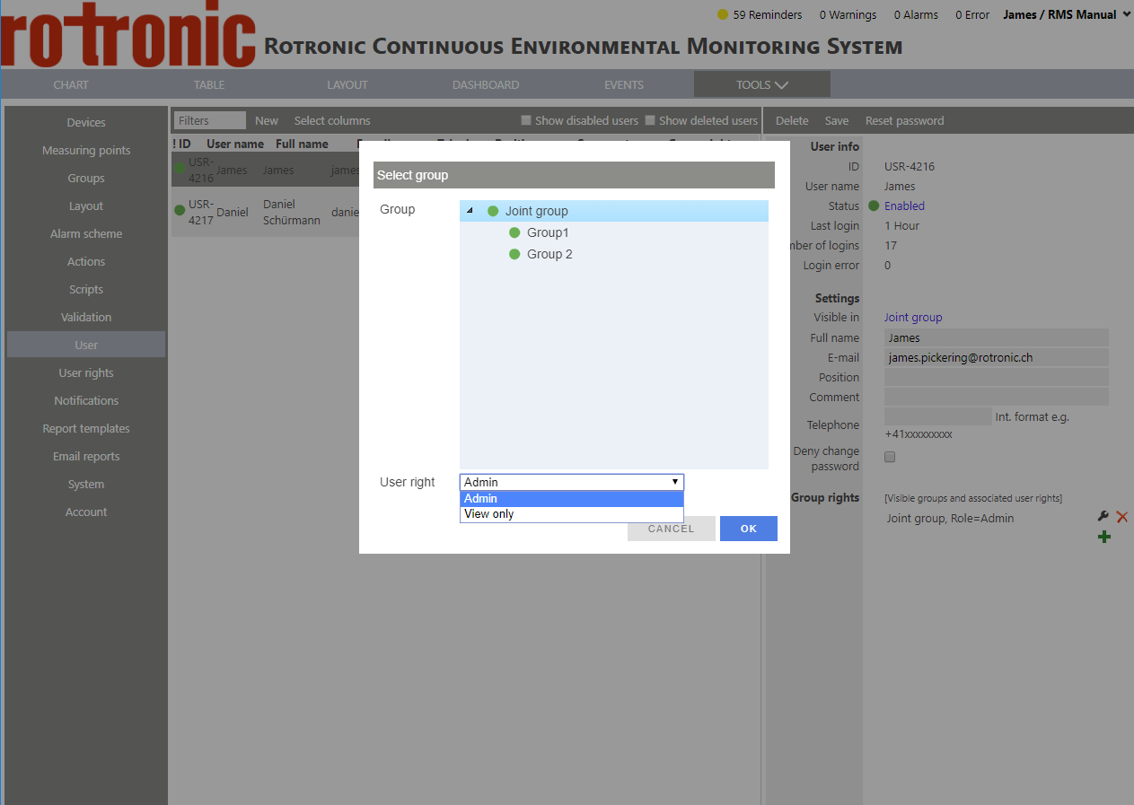Click New user button

[x=267, y=120]
